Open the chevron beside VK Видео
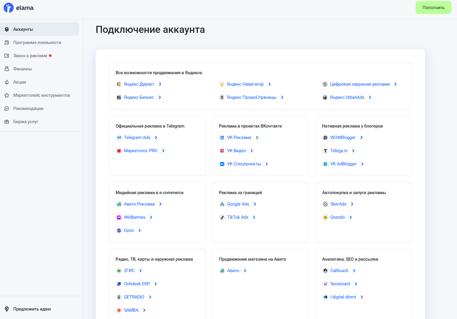Image resolution: width=457 pixels, height=319 pixels. point(252,151)
